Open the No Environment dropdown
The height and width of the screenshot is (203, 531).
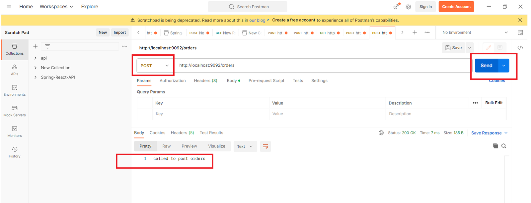[475, 32]
